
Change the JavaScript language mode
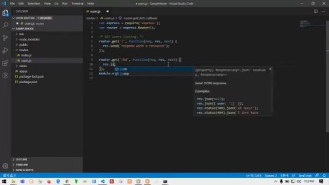coord(305,175)
